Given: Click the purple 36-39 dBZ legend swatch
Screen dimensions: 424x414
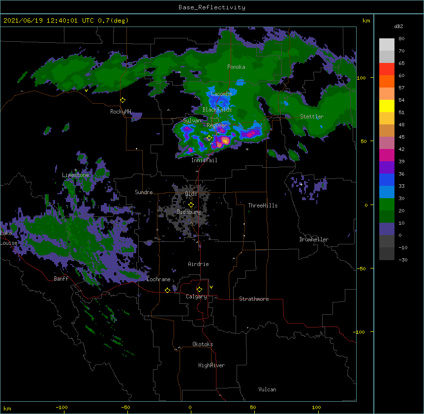Looking at the screenshot, I should (x=387, y=168).
